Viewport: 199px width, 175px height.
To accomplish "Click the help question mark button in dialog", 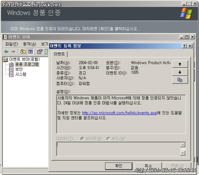I will tap(184, 46).
